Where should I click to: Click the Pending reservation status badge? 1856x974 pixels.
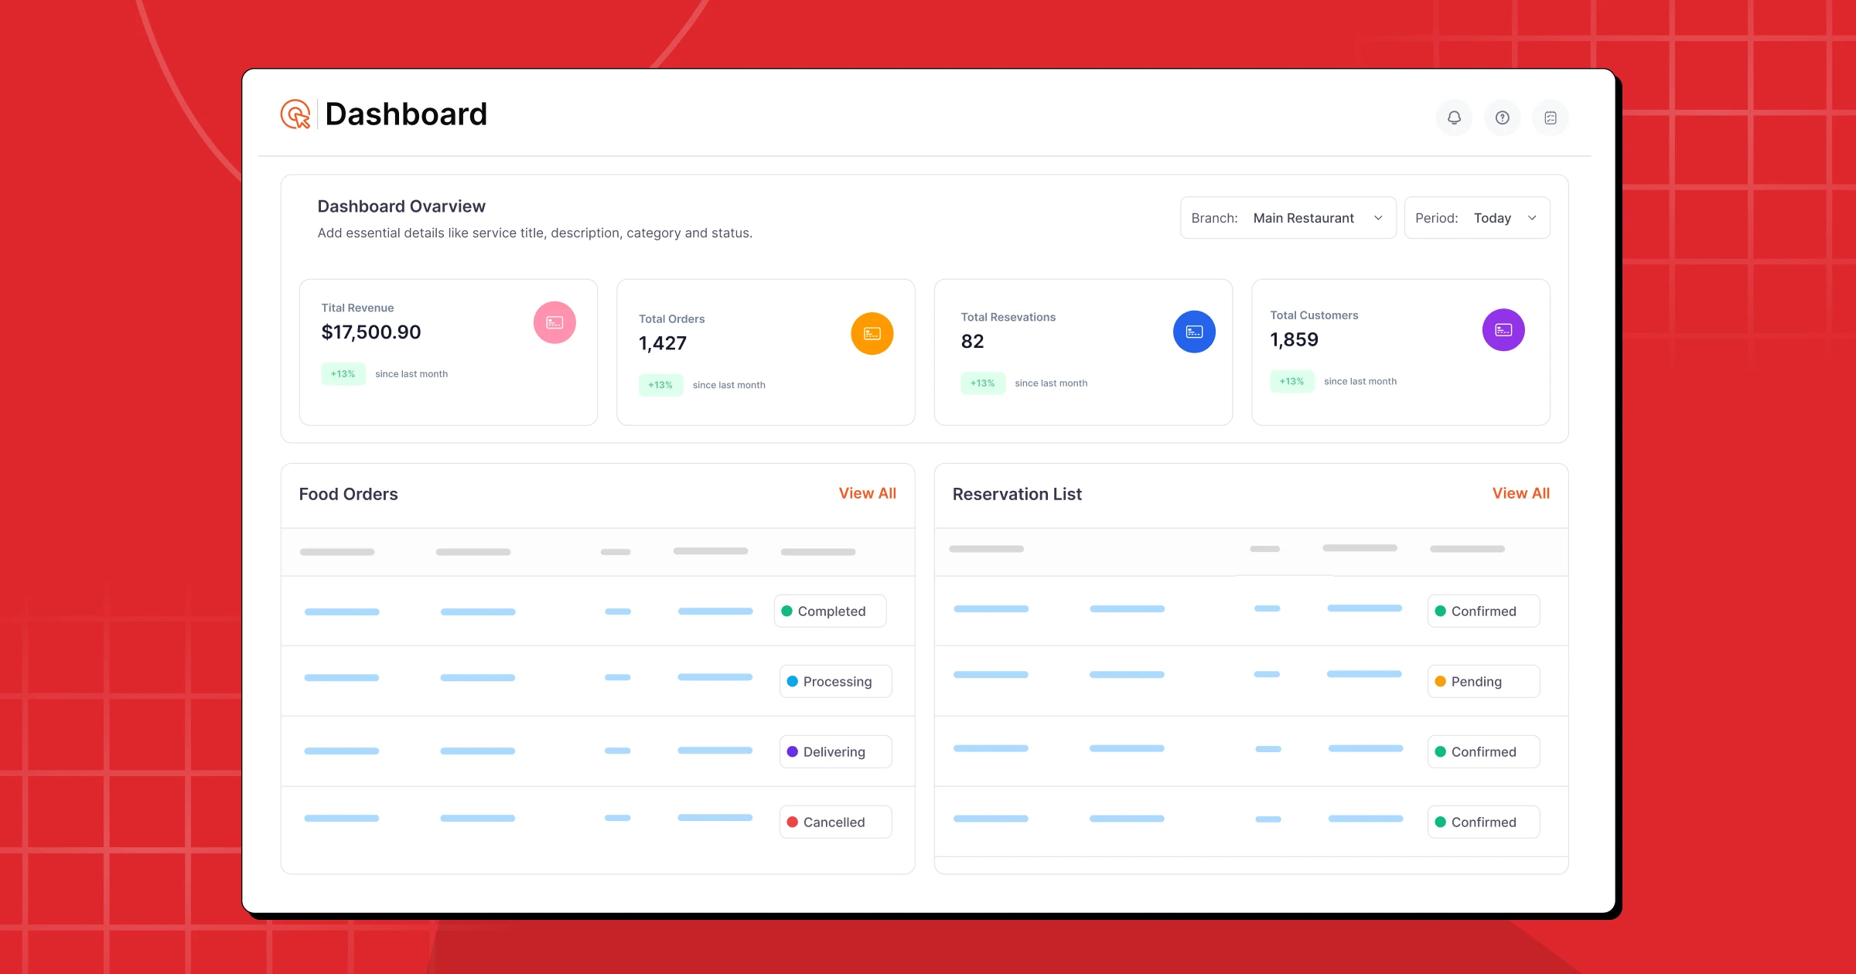[1483, 681]
